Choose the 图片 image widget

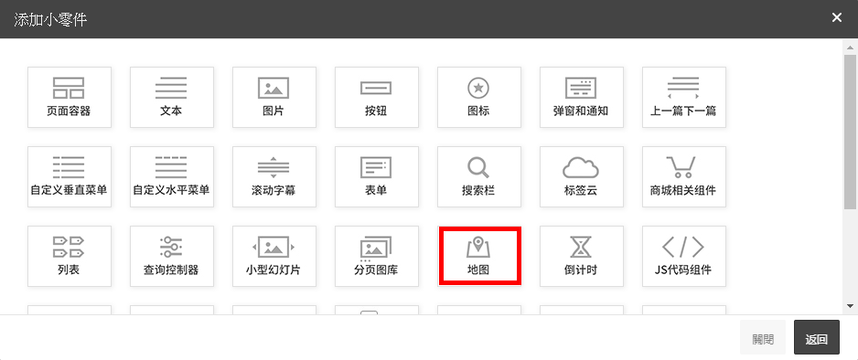pyautogui.click(x=274, y=97)
